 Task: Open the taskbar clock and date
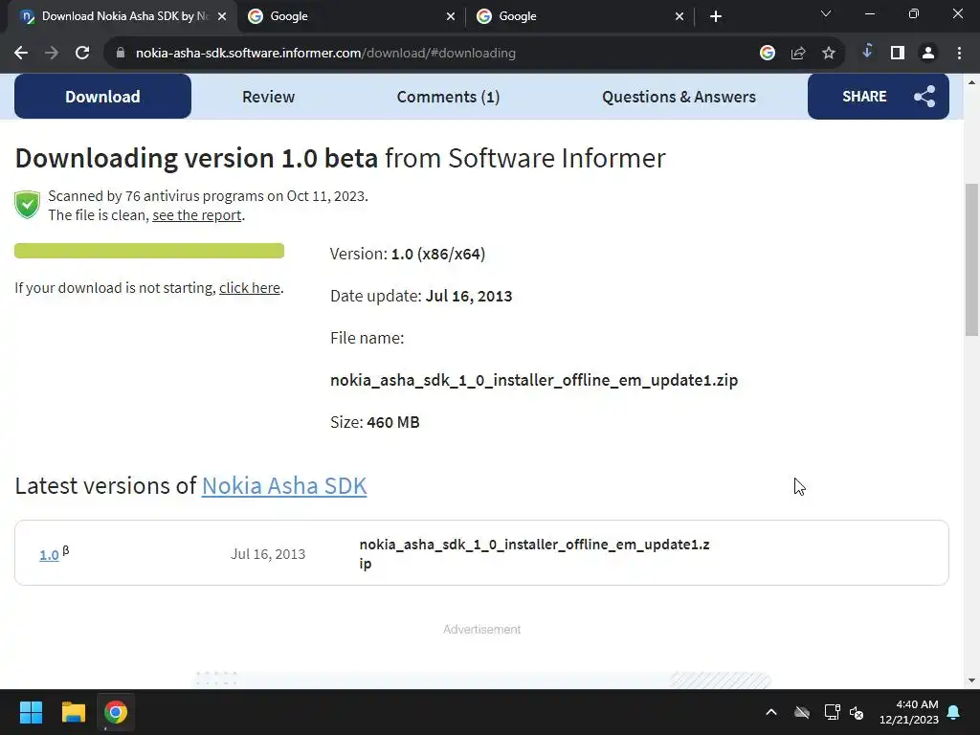point(909,712)
